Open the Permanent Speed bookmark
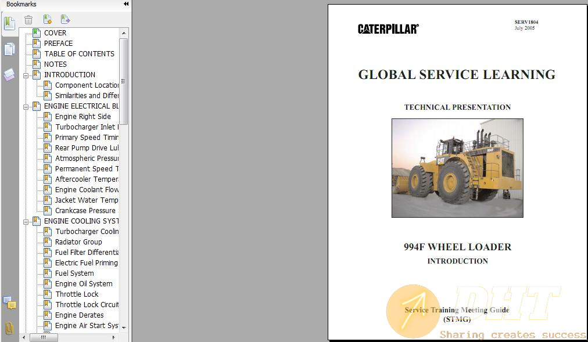 coord(87,170)
